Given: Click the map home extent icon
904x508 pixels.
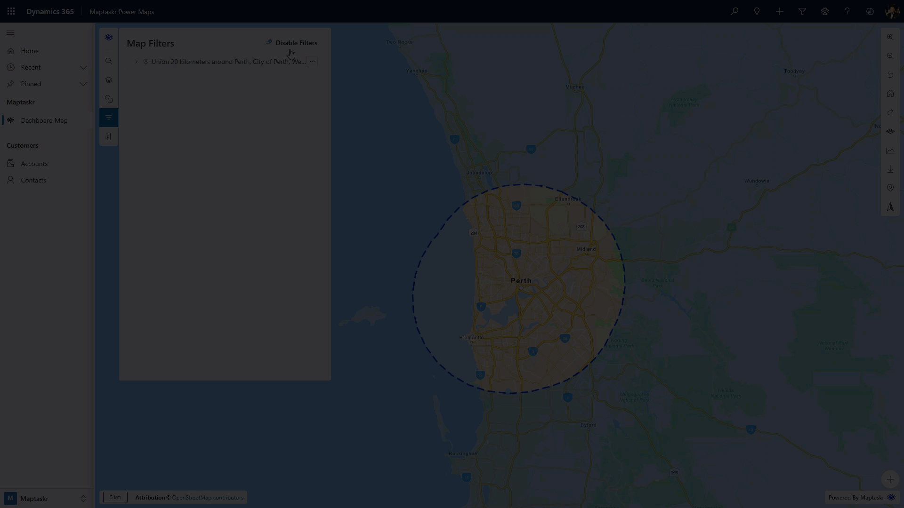Looking at the screenshot, I should [890, 94].
